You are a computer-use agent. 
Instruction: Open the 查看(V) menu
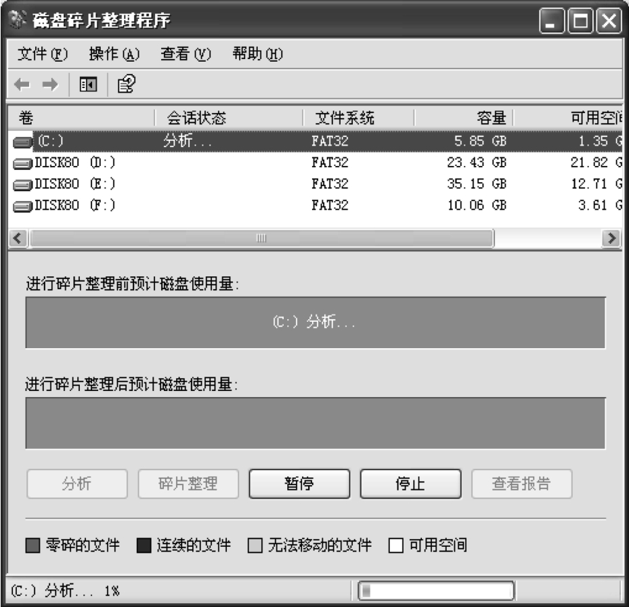point(186,54)
